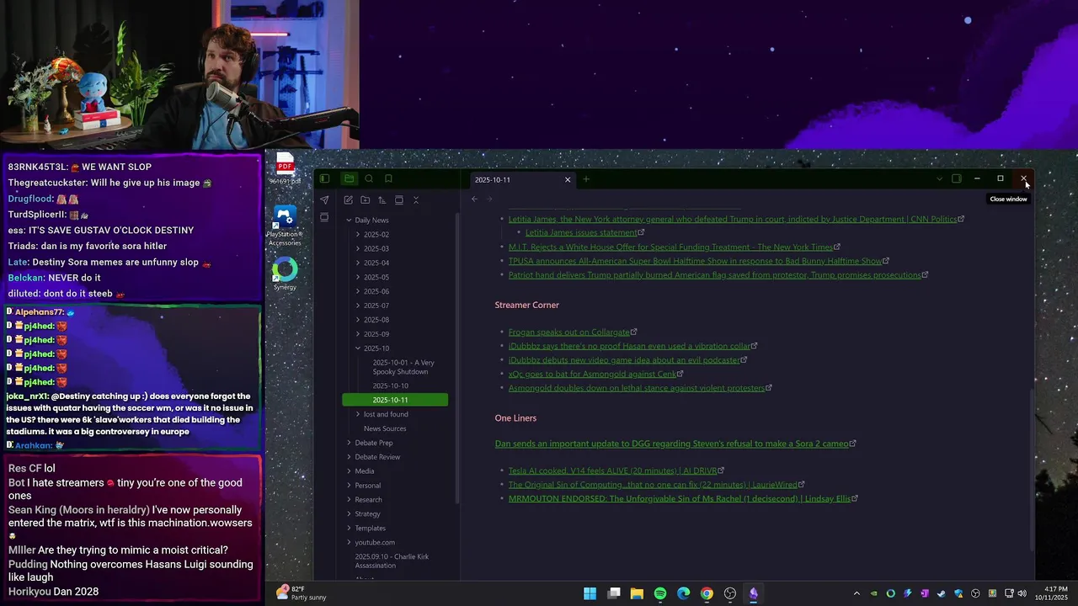The height and width of the screenshot is (606, 1078).
Task: Close the 2025-10-11 tab
Action: pyautogui.click(x=568, y=179)
